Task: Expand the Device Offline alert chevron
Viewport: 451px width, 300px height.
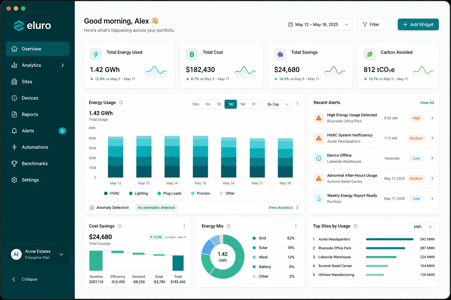Action: (432, 158)
